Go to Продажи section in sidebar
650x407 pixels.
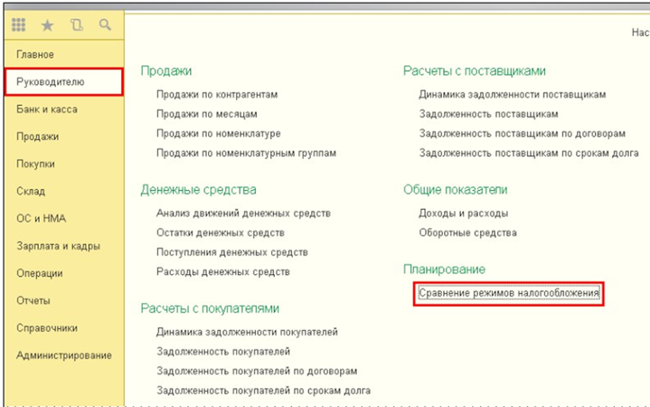(x=37, y=137)
